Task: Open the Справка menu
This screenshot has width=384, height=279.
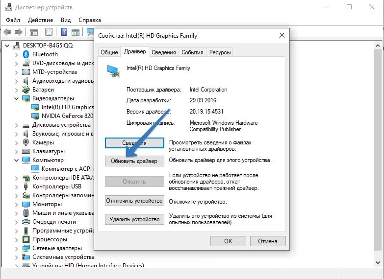Action: point(90,20)
